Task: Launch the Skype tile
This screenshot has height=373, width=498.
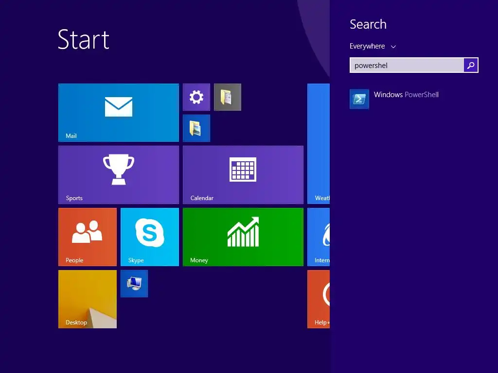Action: pos(150,237)
